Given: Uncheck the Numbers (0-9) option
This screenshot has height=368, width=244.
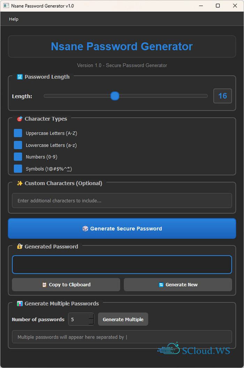Looking at the screenshot, I should click(x=18, y=157).
